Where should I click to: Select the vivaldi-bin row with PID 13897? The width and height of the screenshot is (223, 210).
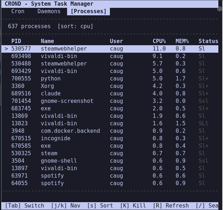pyautogui.click(x=110, y=168)
